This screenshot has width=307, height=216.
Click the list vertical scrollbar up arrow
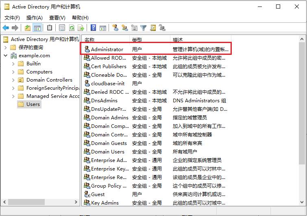click(x=302, y=39)
